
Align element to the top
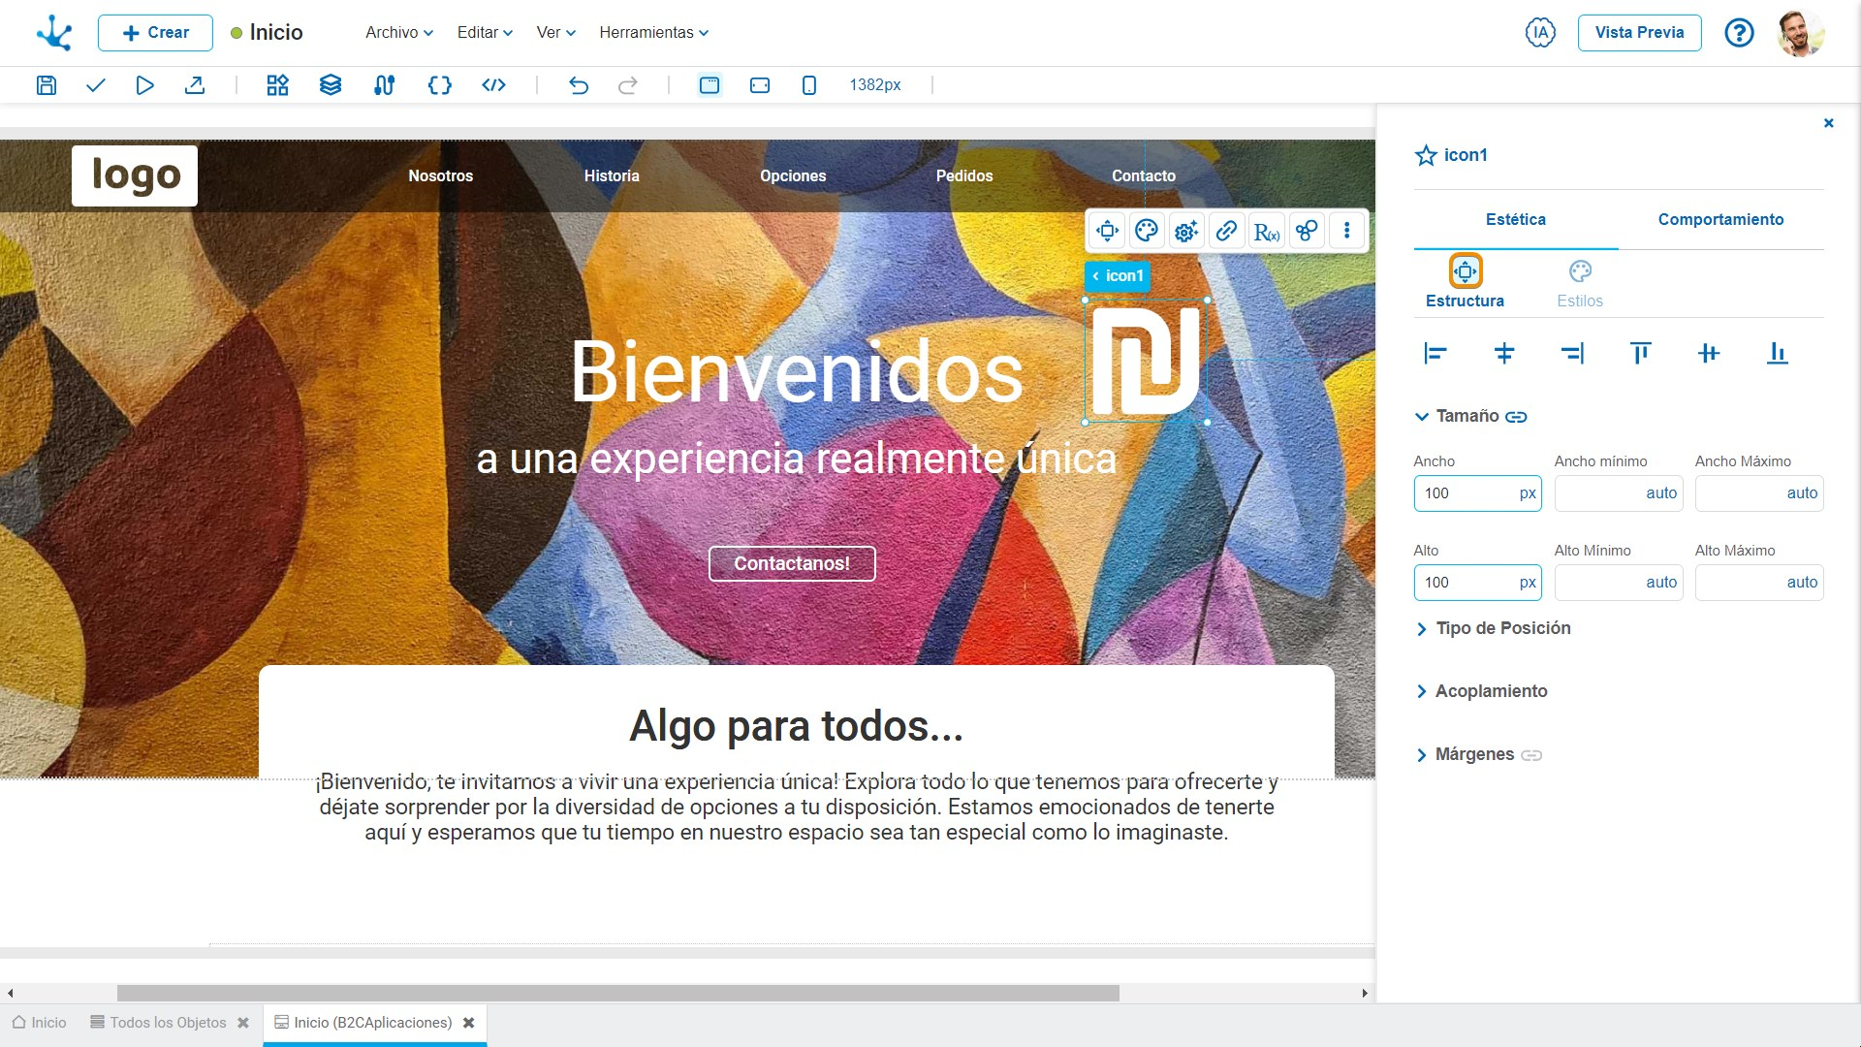[x=1640, y=354]
